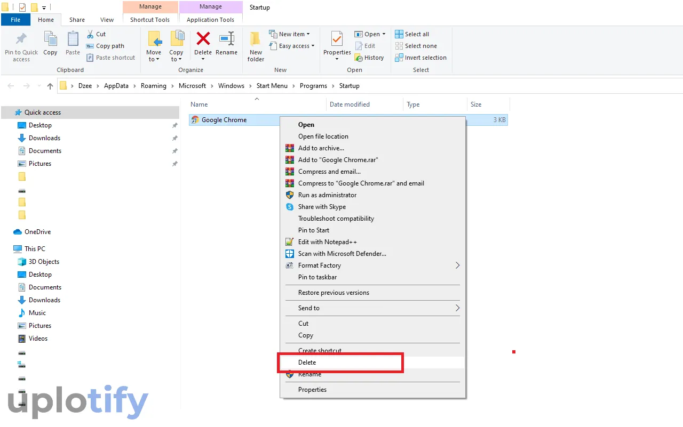
Task: Click the Rename icon in Organize group
Action: click(x=226, y=39)
